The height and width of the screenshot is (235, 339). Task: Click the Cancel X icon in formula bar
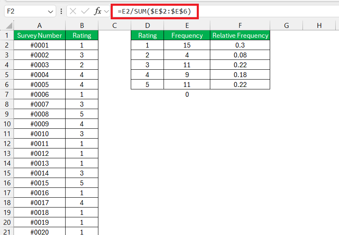[73, 11]
